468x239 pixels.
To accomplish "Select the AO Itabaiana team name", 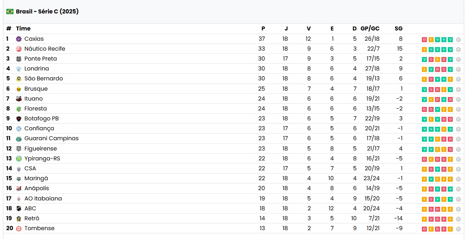I will click(x=43, y=199).
